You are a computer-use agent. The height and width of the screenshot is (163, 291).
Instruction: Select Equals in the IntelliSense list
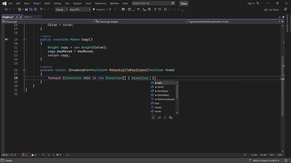(163, 107)
